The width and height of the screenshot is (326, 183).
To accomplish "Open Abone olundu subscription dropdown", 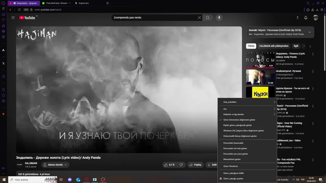I will pos(55,165).
